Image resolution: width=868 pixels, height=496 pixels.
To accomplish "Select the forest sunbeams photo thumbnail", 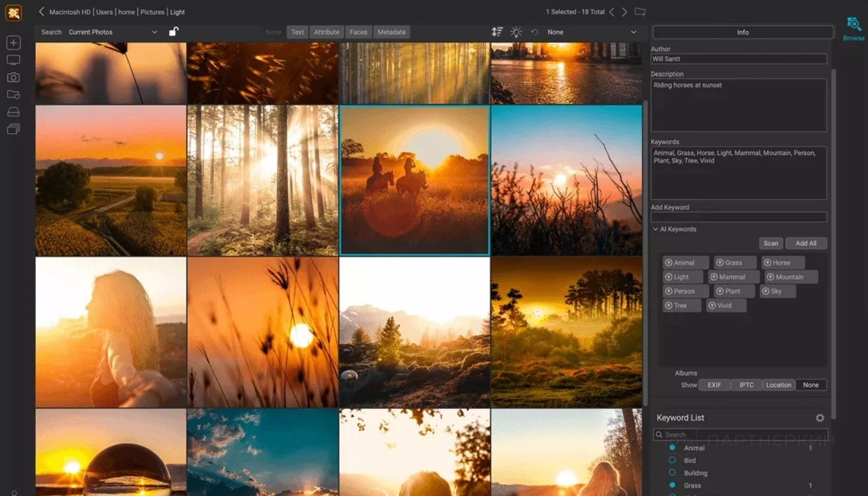I will tap(262, 180).
